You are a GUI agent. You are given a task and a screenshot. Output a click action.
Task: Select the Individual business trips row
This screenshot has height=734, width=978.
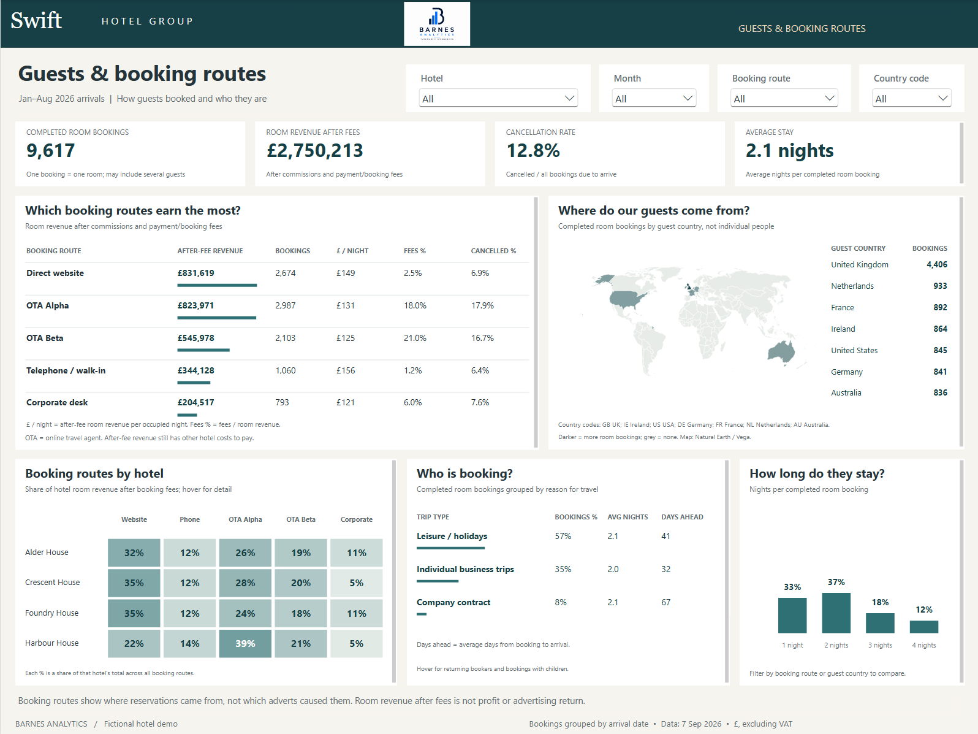465,569
